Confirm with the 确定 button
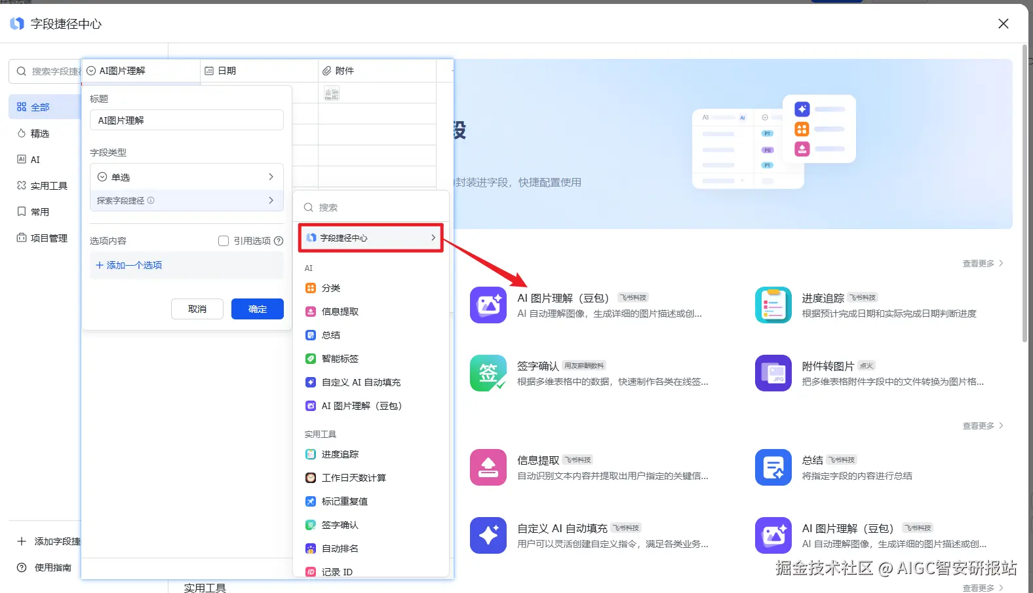Viewport: 1033px width, 593px height. click(x=258, y=309)
